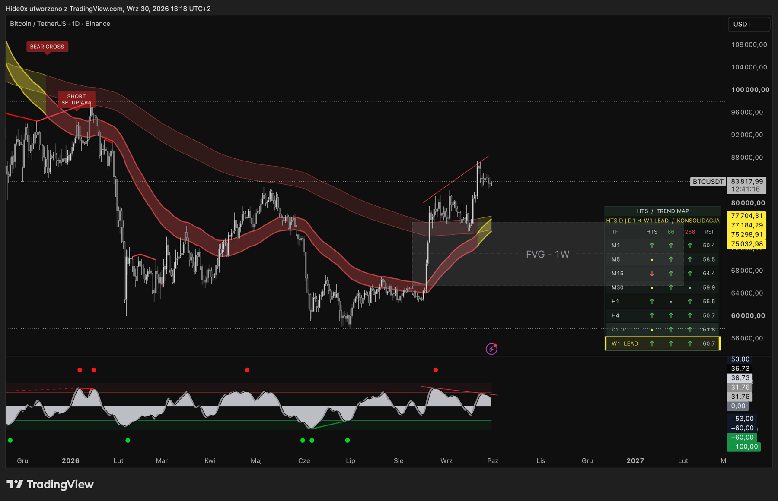Open the USDT currency selector
The image size is (778, 501).
749,24
